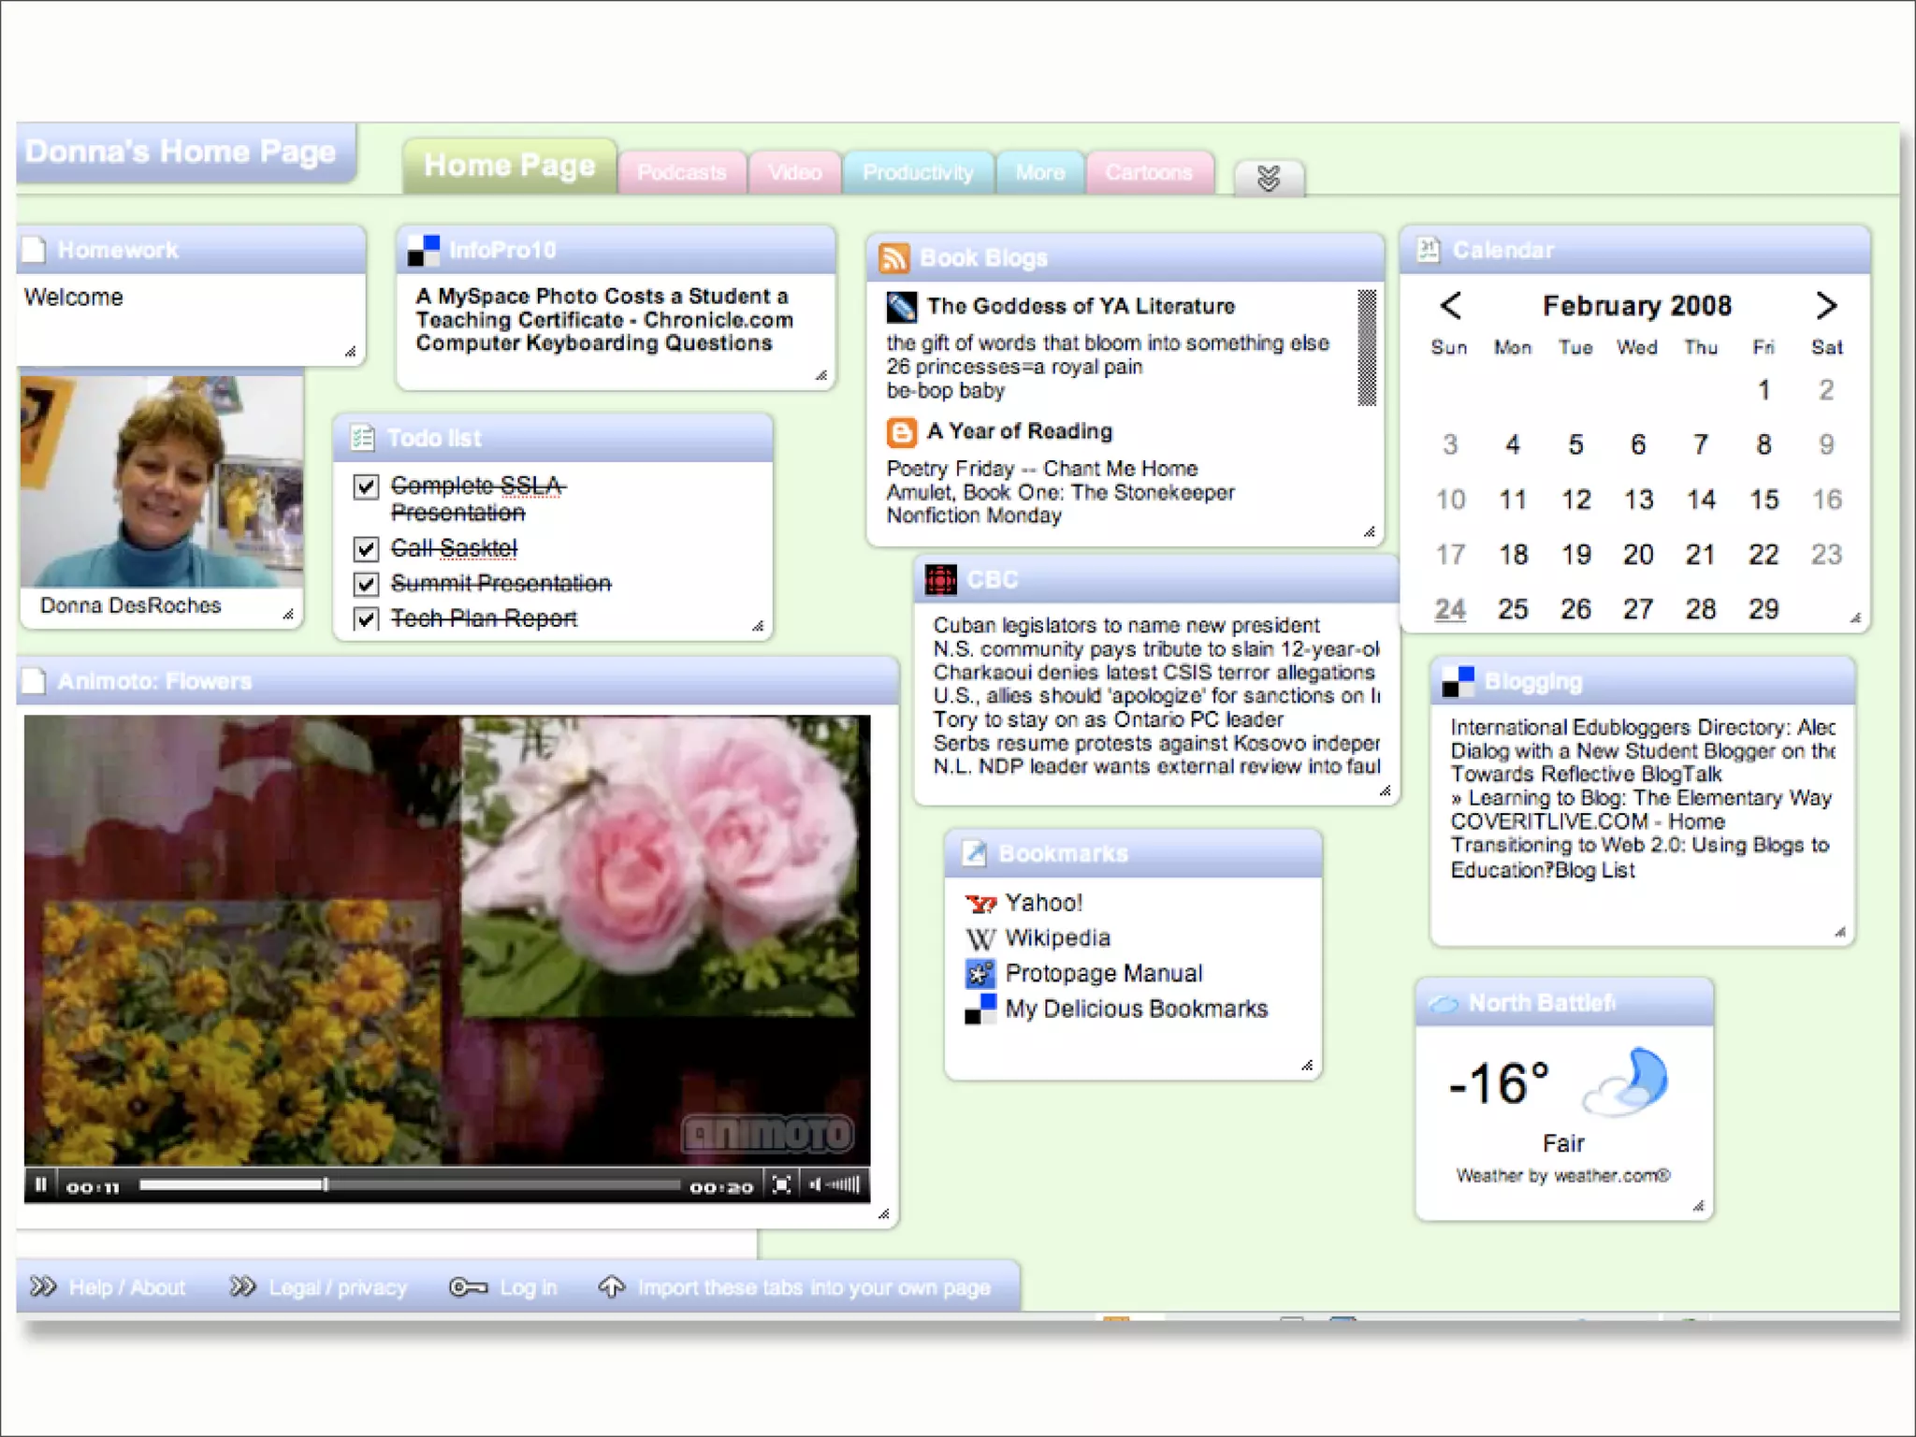Pause the Animoto flowers video
1916x1437 pixels.
(40, 1185)
